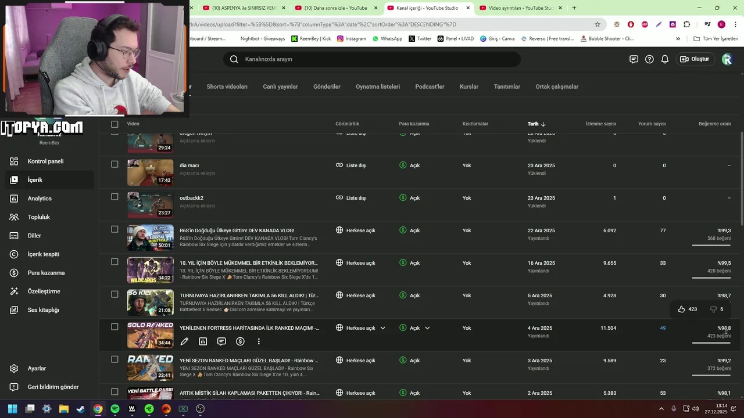Open the AdBlock Plus extension icon

[645, 24]
